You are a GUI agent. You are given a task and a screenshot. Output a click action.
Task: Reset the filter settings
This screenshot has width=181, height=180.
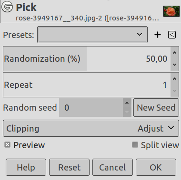click(70, 167)
